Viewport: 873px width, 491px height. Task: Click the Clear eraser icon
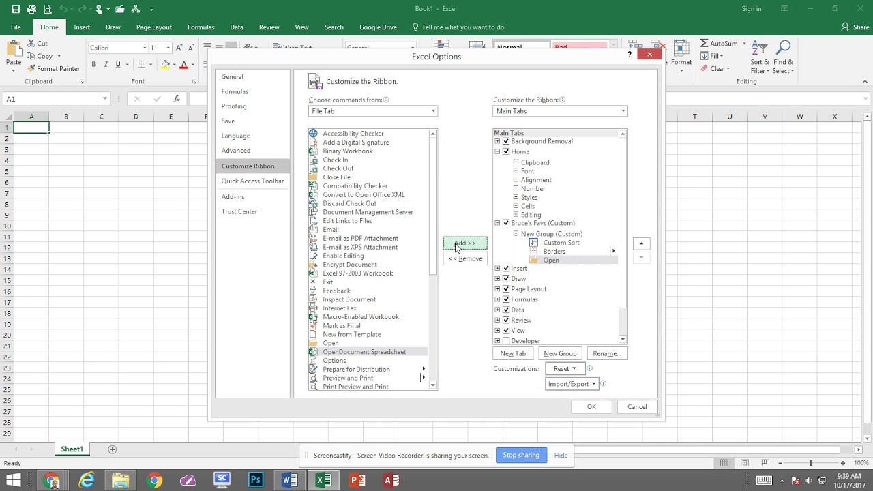(x=705, y=68)
